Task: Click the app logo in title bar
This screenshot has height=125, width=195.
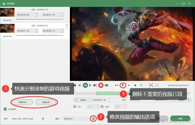Action: coord(4,3)
